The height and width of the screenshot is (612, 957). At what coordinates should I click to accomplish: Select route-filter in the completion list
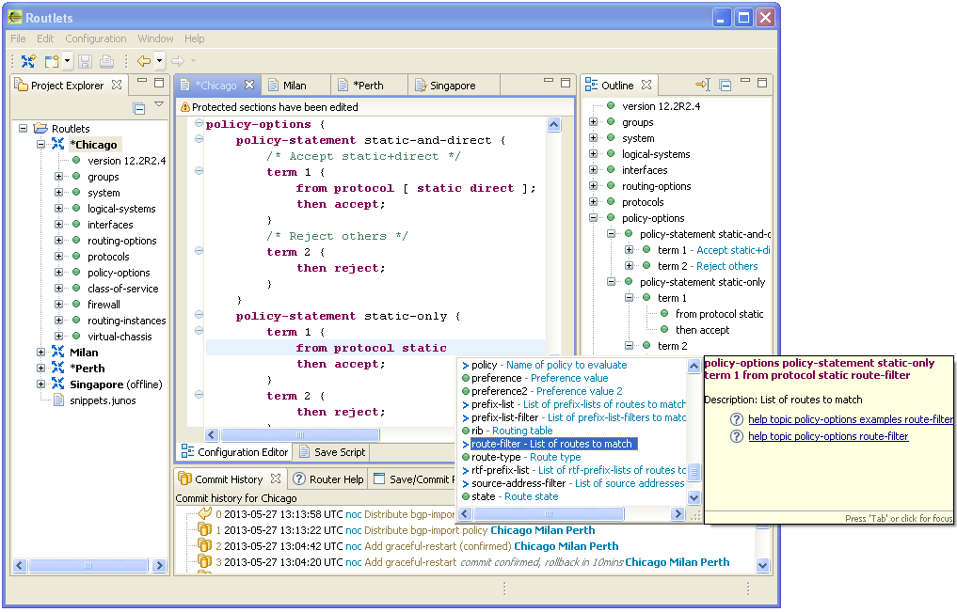pos(552,444)
